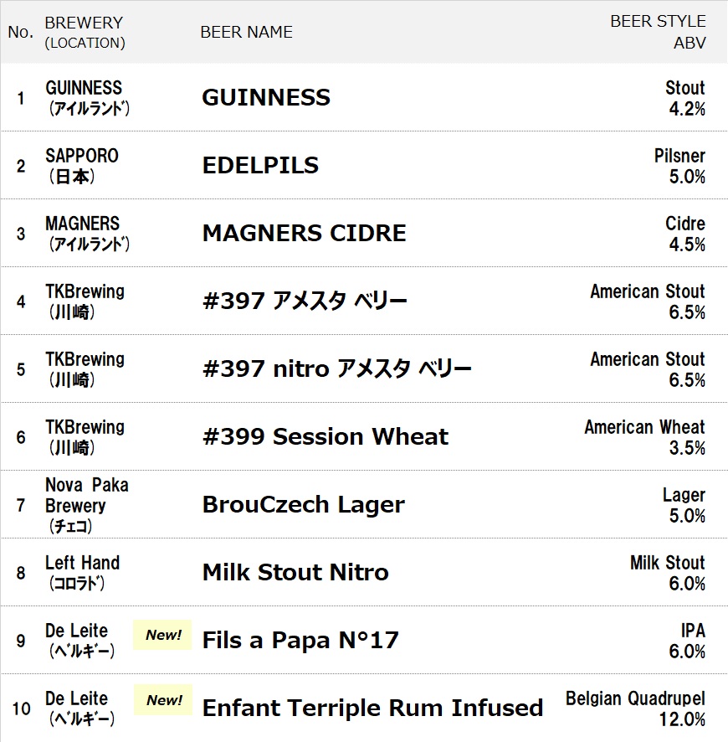Click Fils a Papa N°17 name
Viewport: 728px width, 742px height.
click(300, 641)
